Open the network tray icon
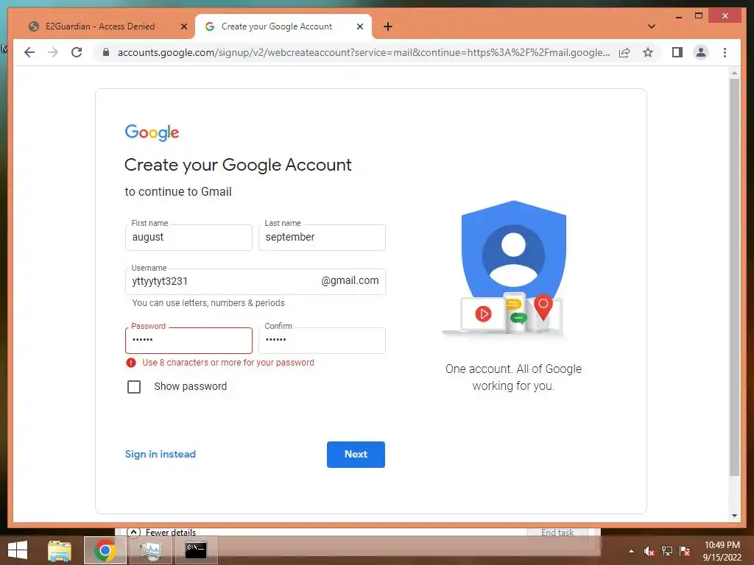 coord(667,551)
